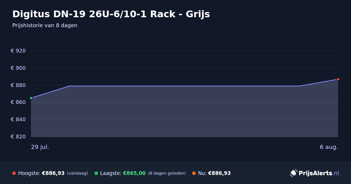Click the PrijsAlerts price tag logo icon
This screenshot has width=351, height=184.
(x=293, y=173)
